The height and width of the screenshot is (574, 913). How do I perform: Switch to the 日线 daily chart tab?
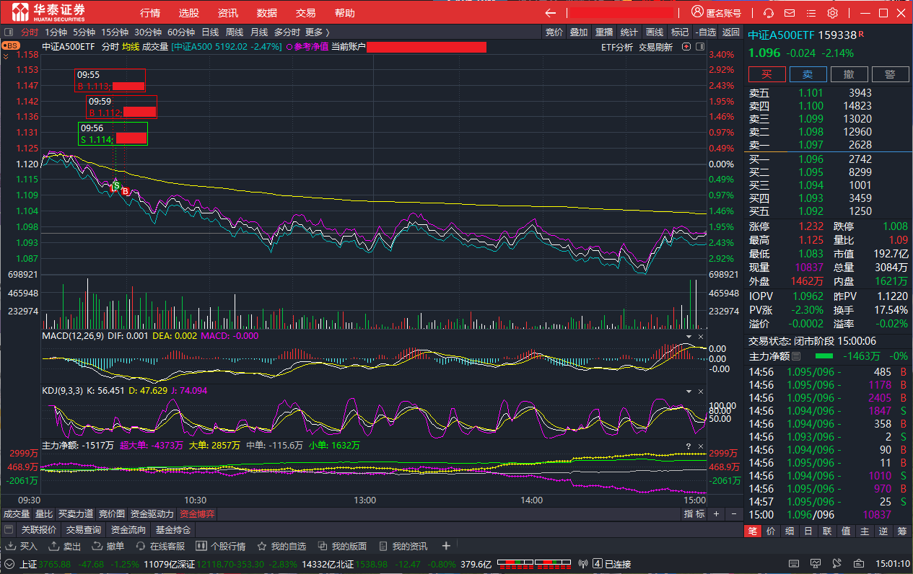pyautogui.click(x=210, y=32)
